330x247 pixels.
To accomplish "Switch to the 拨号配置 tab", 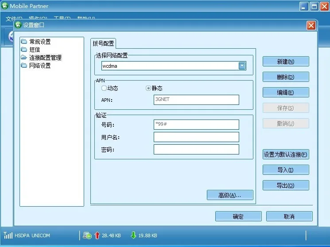I will click(x=103, y=43).
